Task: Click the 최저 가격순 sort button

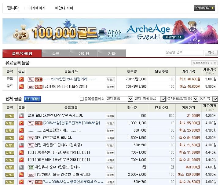Action: (32, 99)
